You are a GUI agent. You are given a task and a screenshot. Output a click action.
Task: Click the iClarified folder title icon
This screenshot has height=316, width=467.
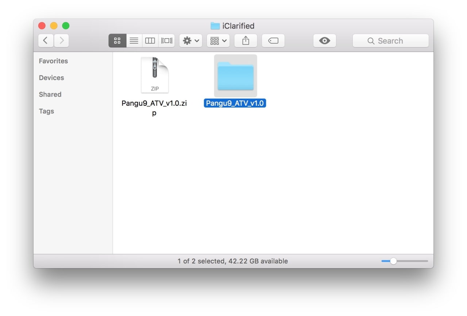pyautogui.click(x=215, y=26)
